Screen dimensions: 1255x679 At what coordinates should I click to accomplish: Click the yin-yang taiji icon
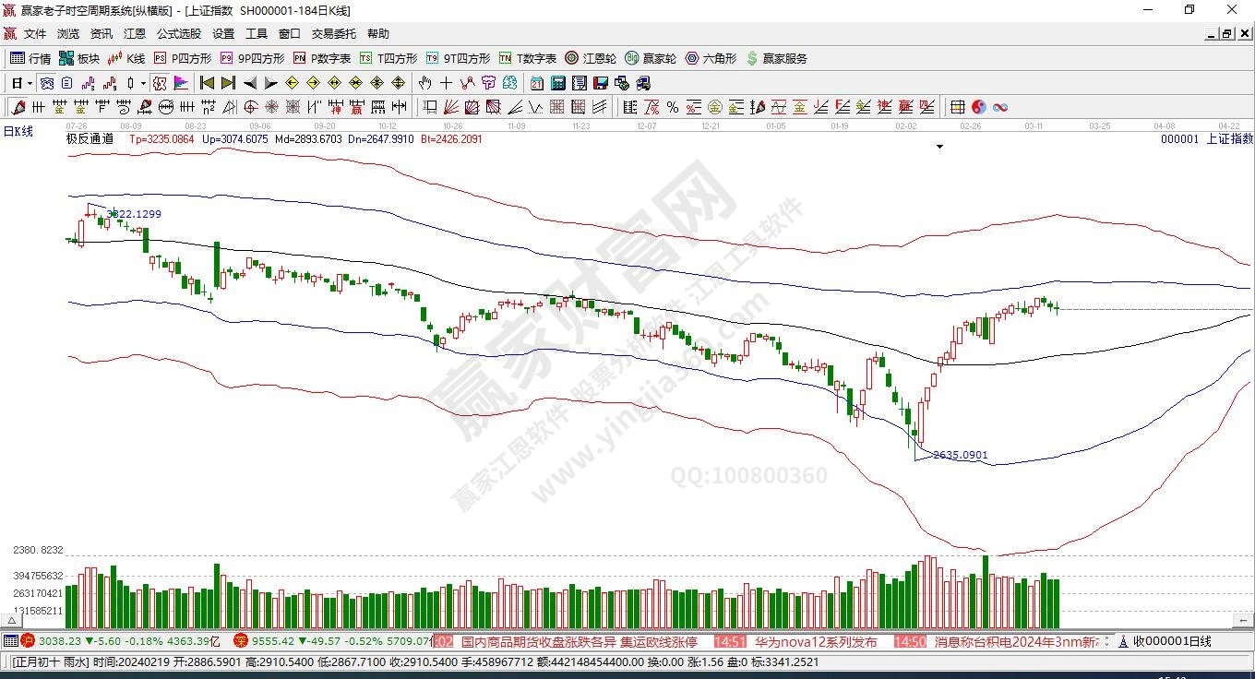(979, 107)
